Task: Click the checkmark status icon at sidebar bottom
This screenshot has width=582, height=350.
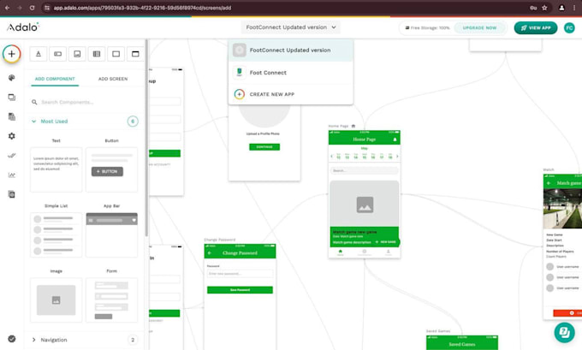Action: tap(11, 339)
